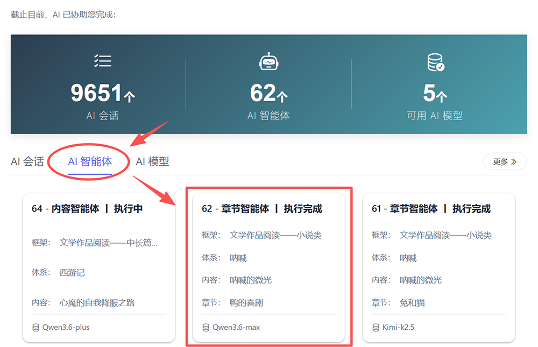Click the 62 AI 智能体 count
The width and height of the screenshot is (538, 347).
pos(263,93)
